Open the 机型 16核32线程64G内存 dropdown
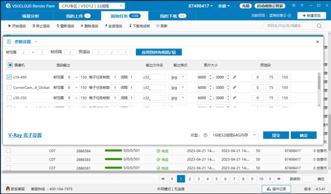 click(234, 135)
